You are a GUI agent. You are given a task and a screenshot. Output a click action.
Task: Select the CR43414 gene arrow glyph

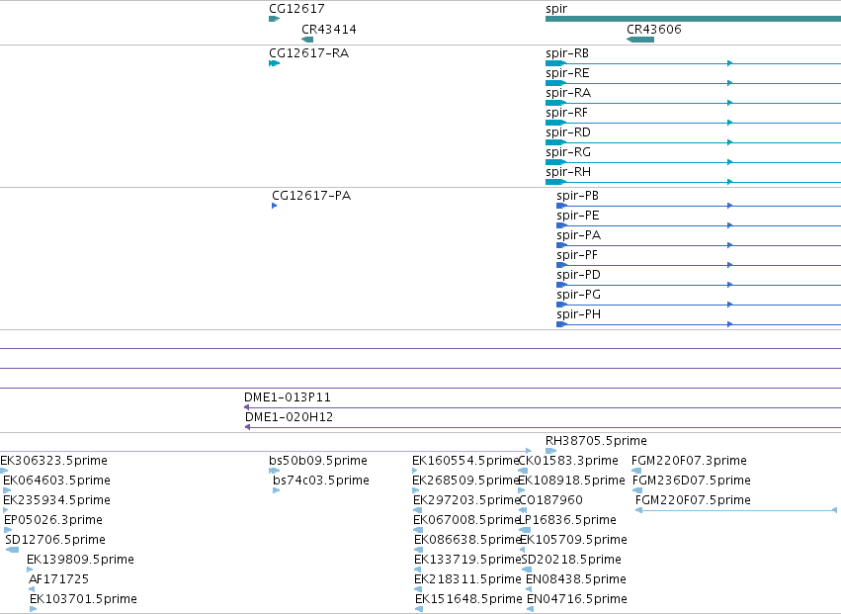[307, 40]
